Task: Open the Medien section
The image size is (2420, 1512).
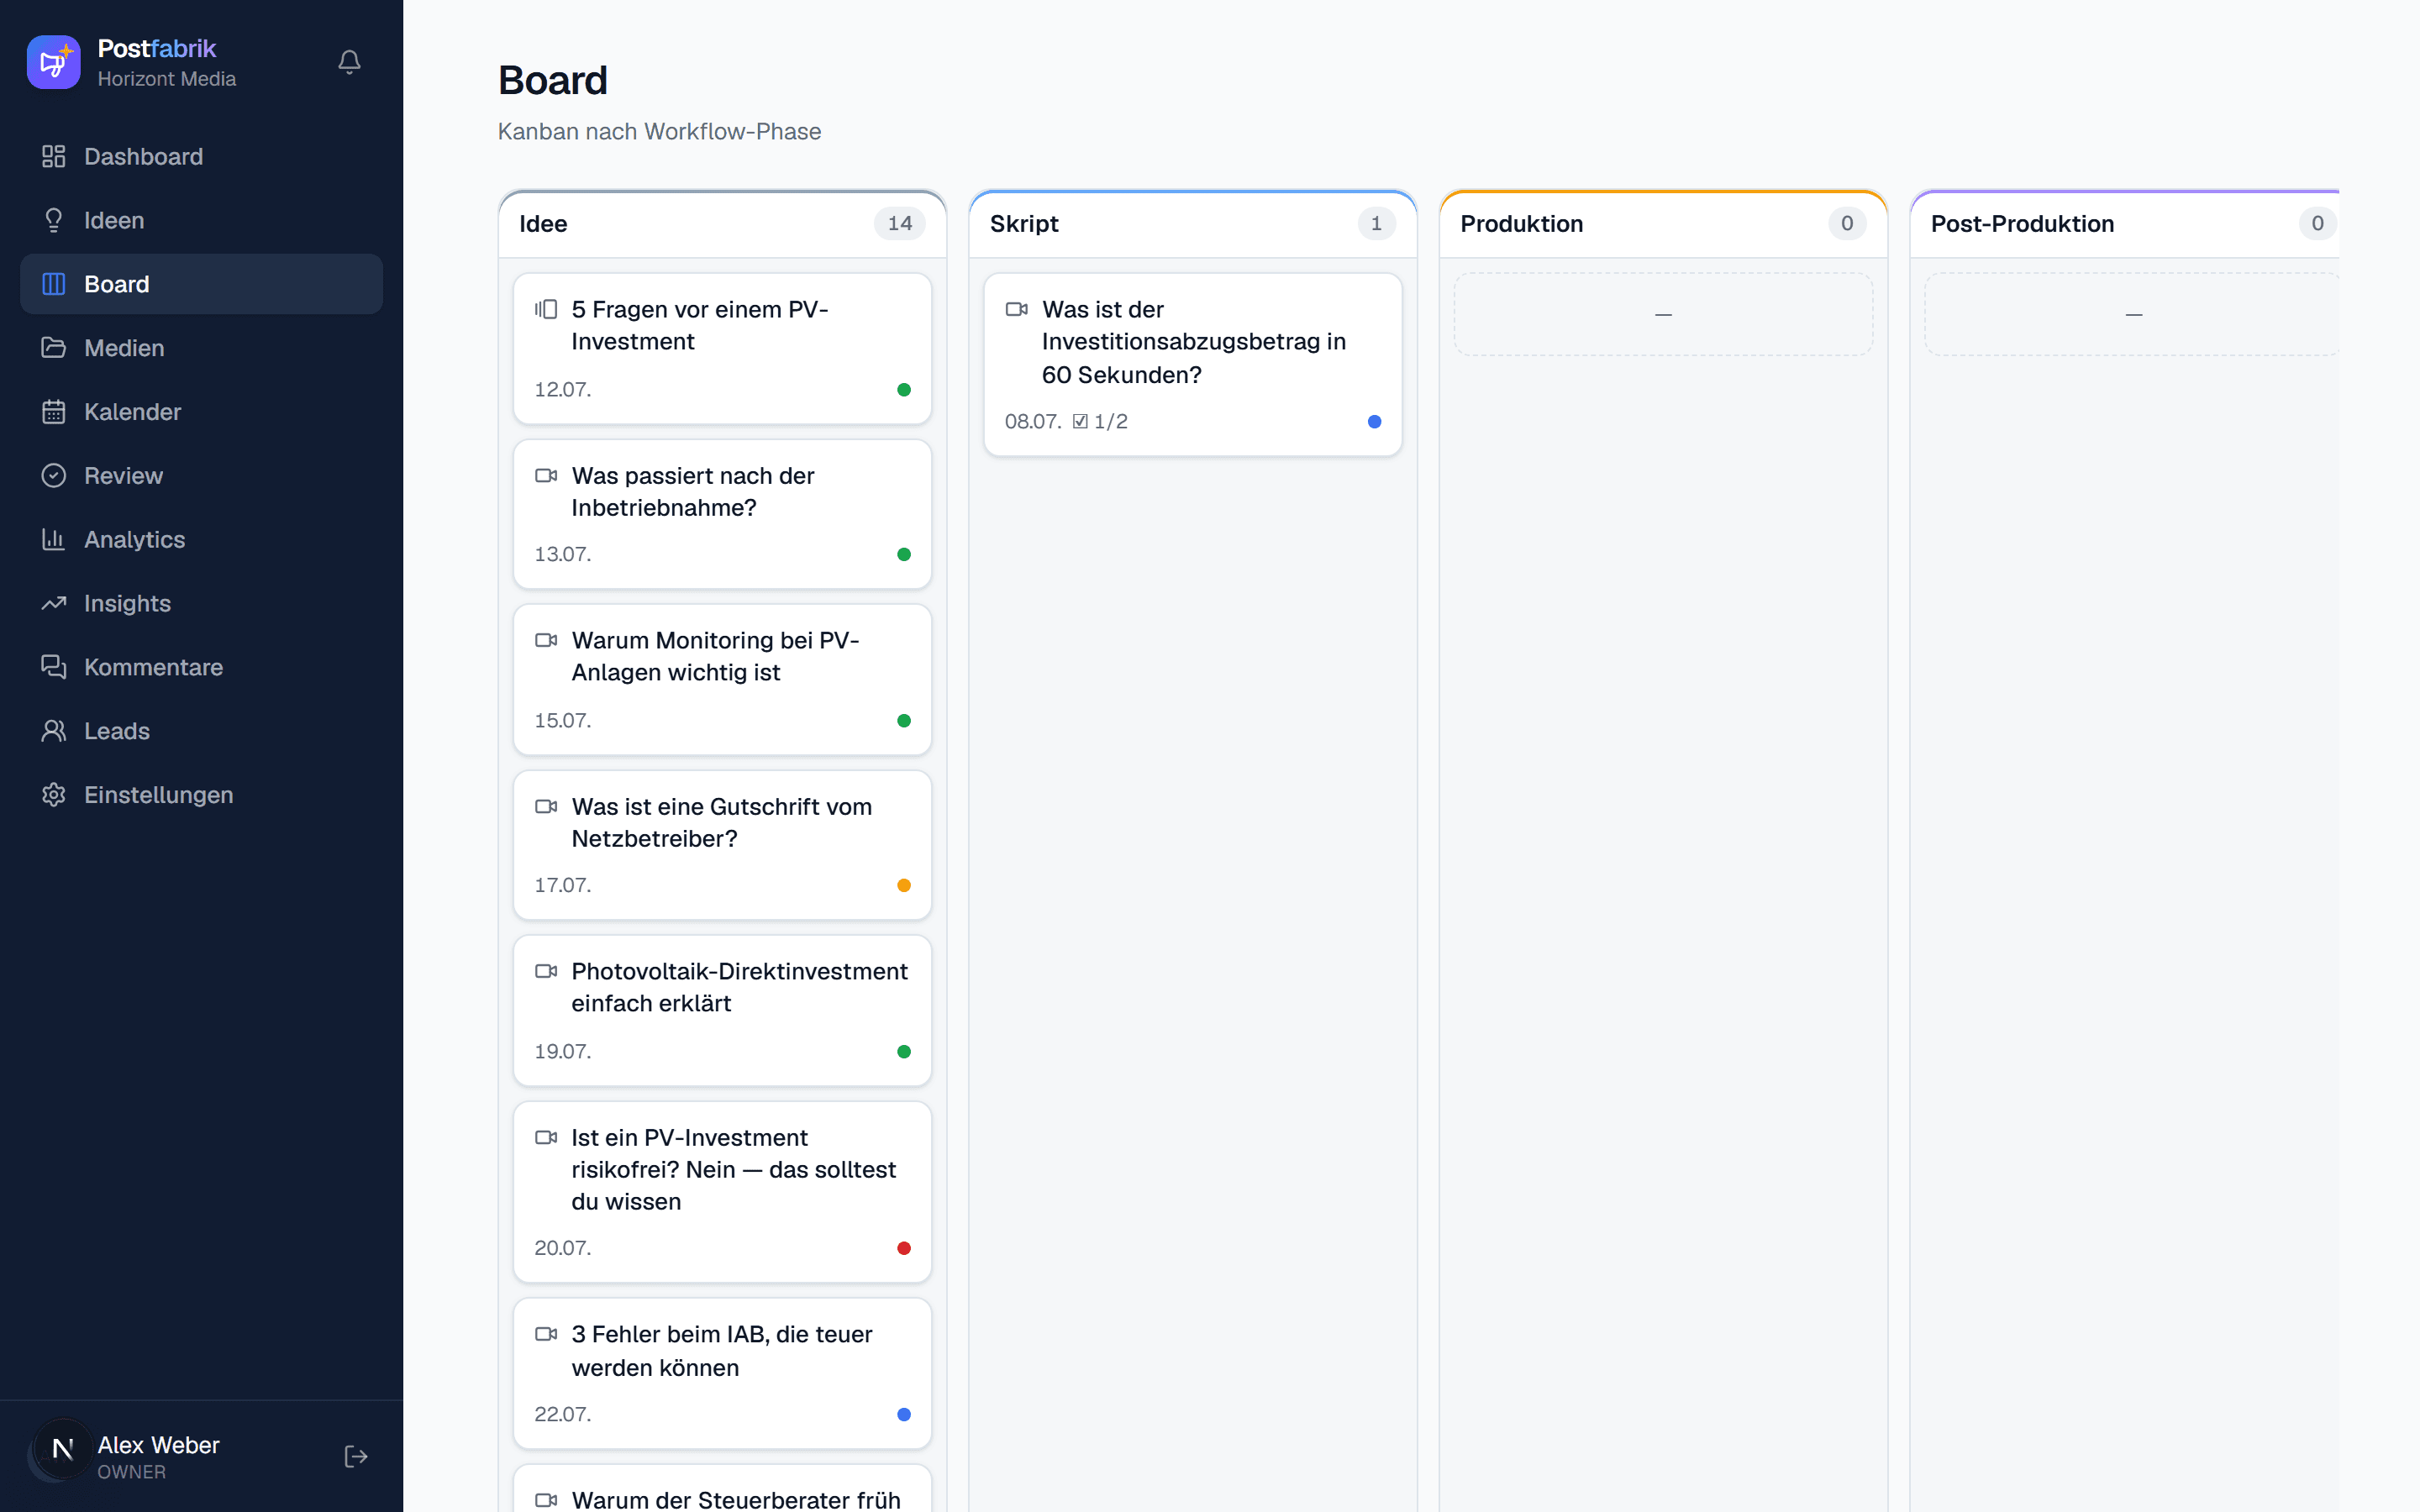Action: click(x=201, y=348)
